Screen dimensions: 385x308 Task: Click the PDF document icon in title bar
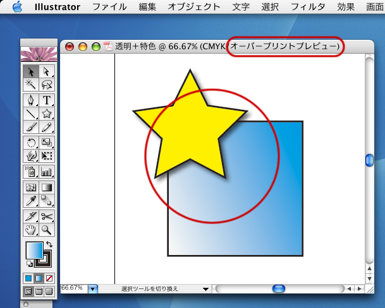[x=108, y=46]
